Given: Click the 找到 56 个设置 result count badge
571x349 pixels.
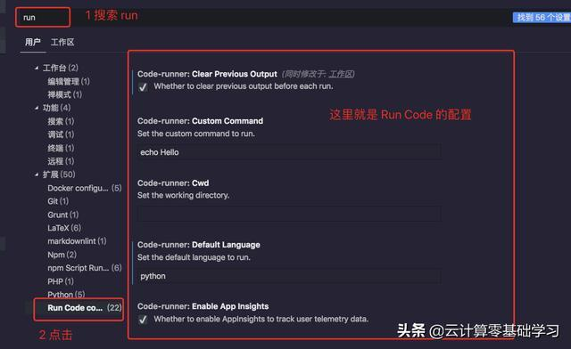Looking at the screenshot, I should click(x=542, y=18).
